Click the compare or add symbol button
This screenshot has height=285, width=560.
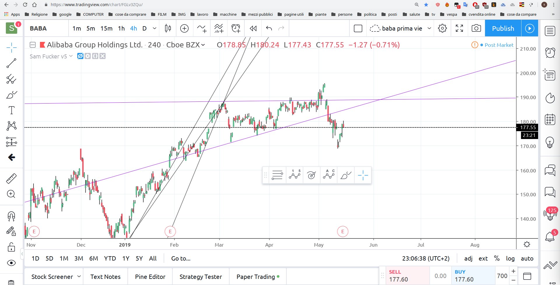184,28
